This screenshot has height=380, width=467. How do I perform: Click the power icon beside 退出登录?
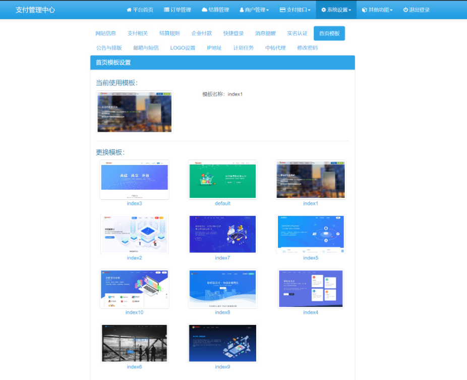point(405,10)
